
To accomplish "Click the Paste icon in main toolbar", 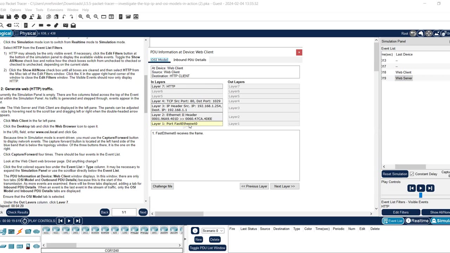I will [x=56, y=17].
